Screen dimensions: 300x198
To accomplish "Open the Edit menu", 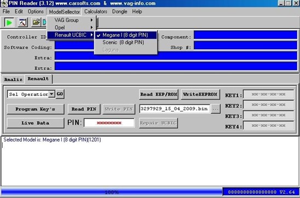I will point(19,11).
